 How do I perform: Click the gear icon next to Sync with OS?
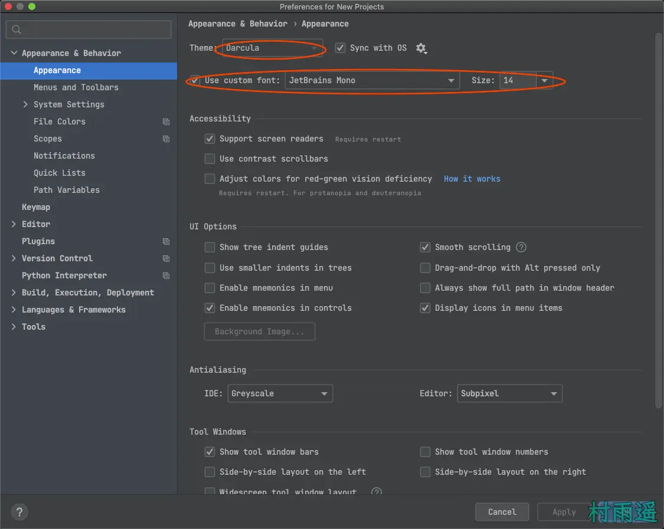click(x=420, y=48)
